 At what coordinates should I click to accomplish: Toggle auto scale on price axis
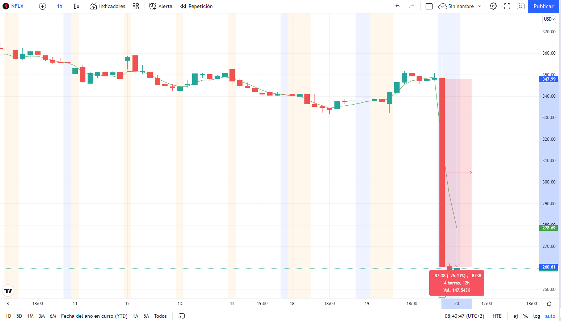click(550, 316)
